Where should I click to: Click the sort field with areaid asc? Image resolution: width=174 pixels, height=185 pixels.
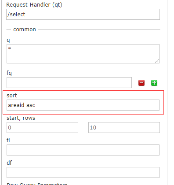click(83, 105)
